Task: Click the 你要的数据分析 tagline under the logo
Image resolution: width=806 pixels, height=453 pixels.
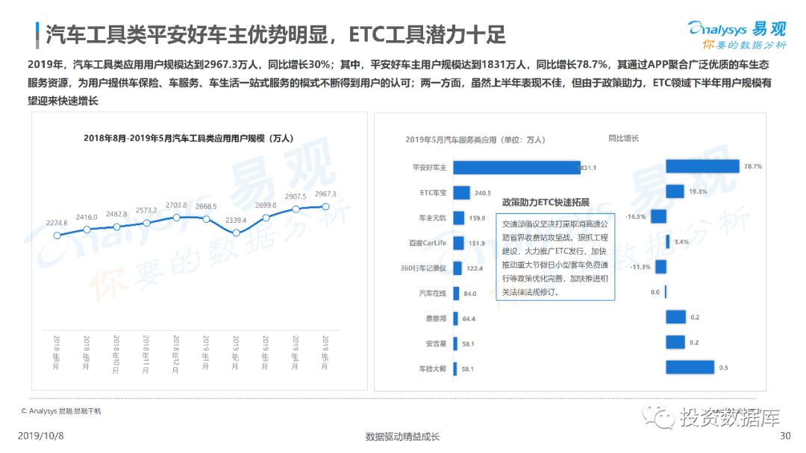Action: click(744, 45)
